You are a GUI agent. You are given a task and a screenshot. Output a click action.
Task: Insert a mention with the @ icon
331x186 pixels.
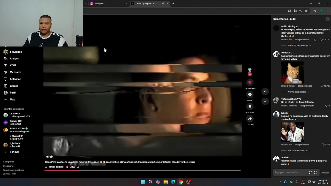point(311,173)
